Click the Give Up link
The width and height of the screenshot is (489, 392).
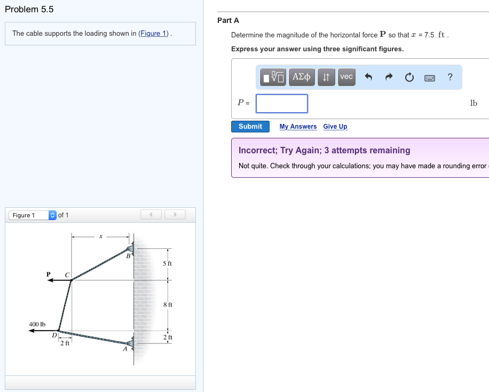point(335,127)
